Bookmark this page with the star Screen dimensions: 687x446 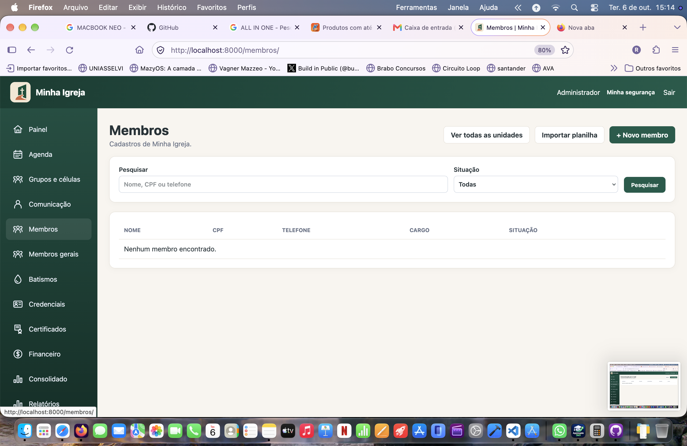[565, 50]
